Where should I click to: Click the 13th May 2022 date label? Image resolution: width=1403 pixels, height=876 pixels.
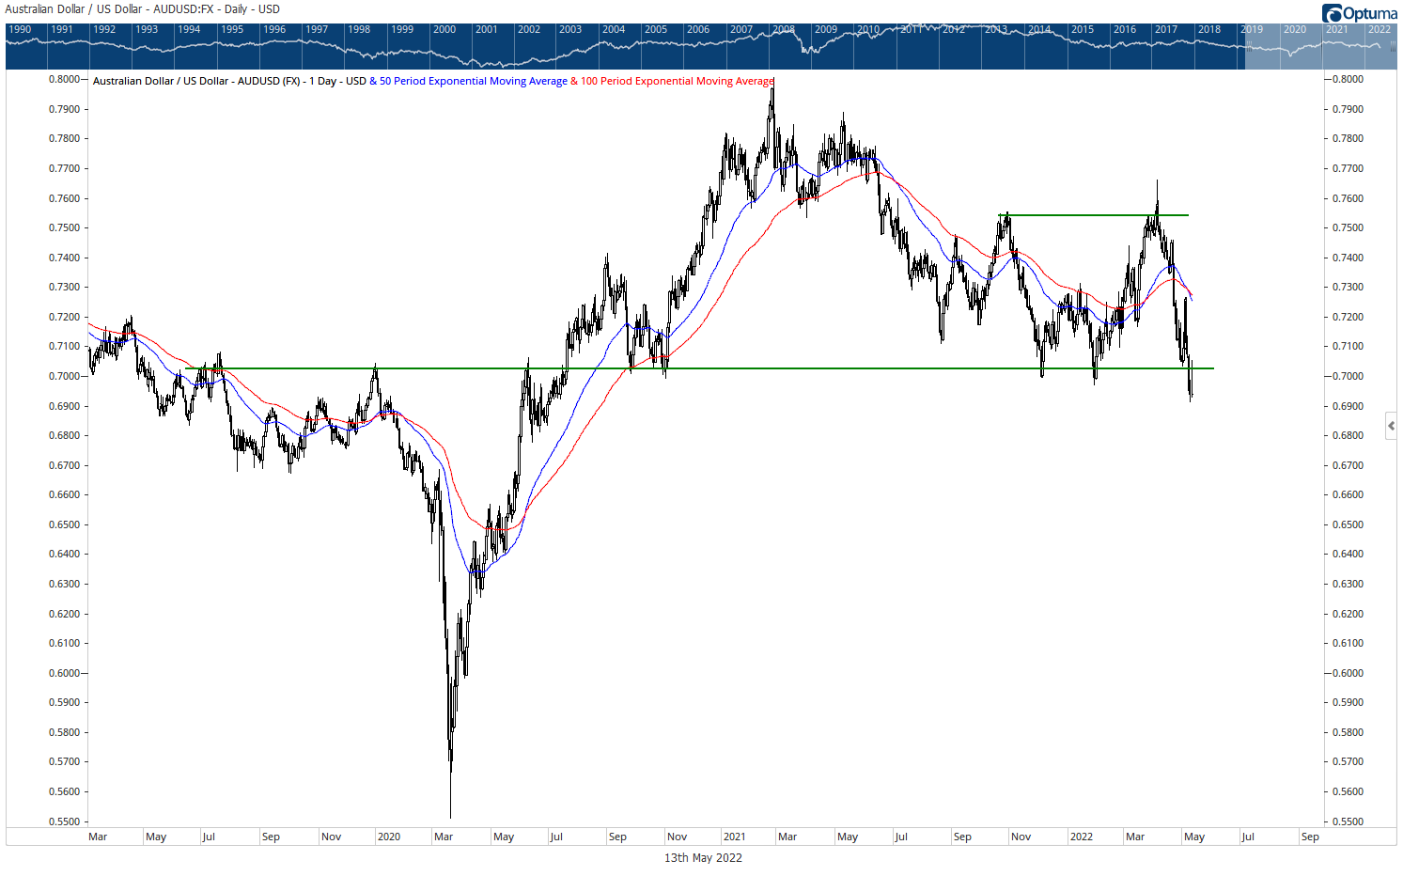[x=703, y=857]
